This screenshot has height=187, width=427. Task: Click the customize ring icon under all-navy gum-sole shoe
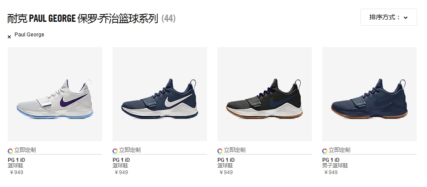point(325,151)
